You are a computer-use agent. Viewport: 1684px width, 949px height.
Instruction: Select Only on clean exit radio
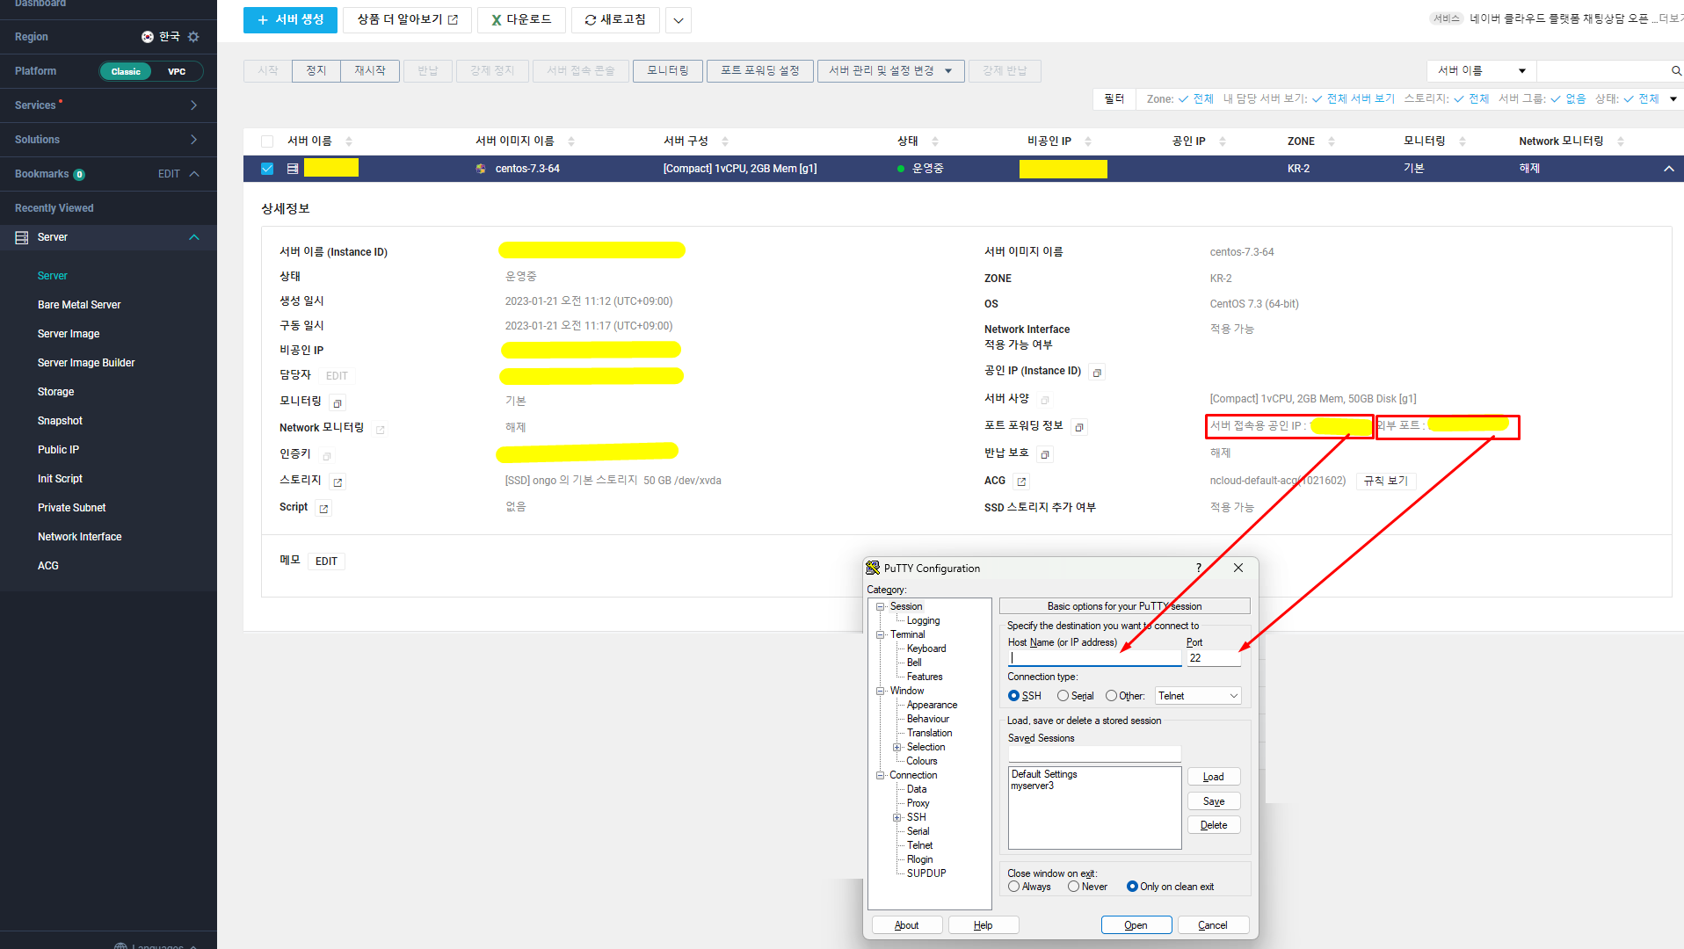[x=1132, y=887]
